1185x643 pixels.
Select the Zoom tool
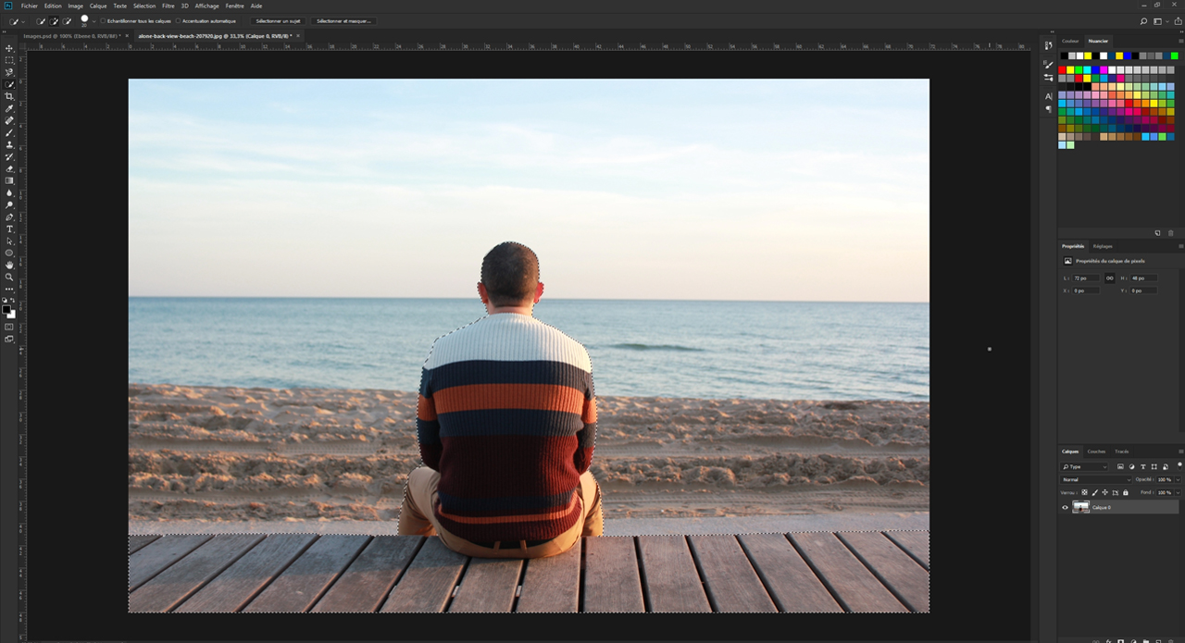pos(9,277)
